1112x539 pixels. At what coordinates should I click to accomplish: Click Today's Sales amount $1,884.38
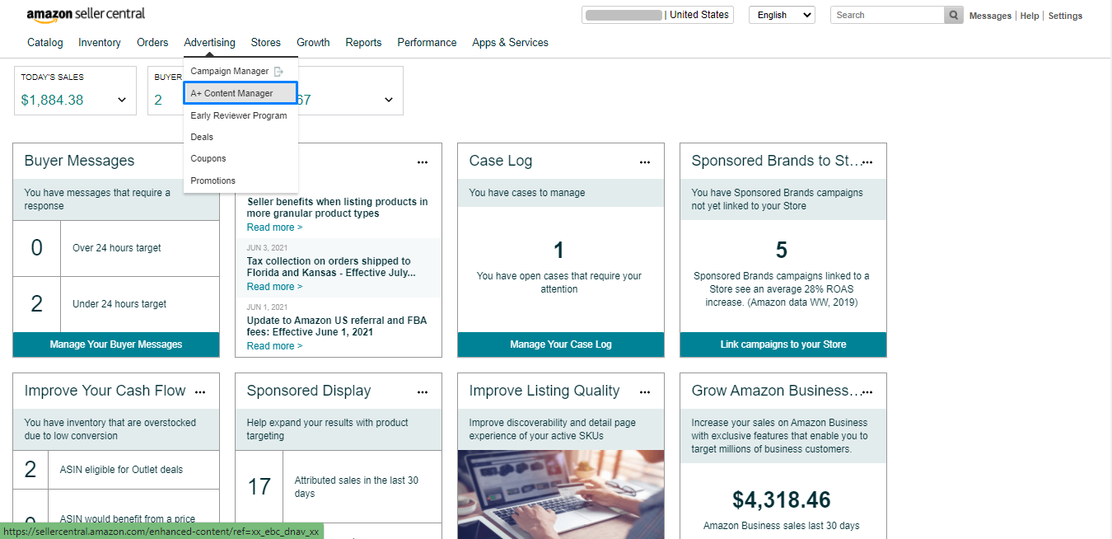coord(52,100)
